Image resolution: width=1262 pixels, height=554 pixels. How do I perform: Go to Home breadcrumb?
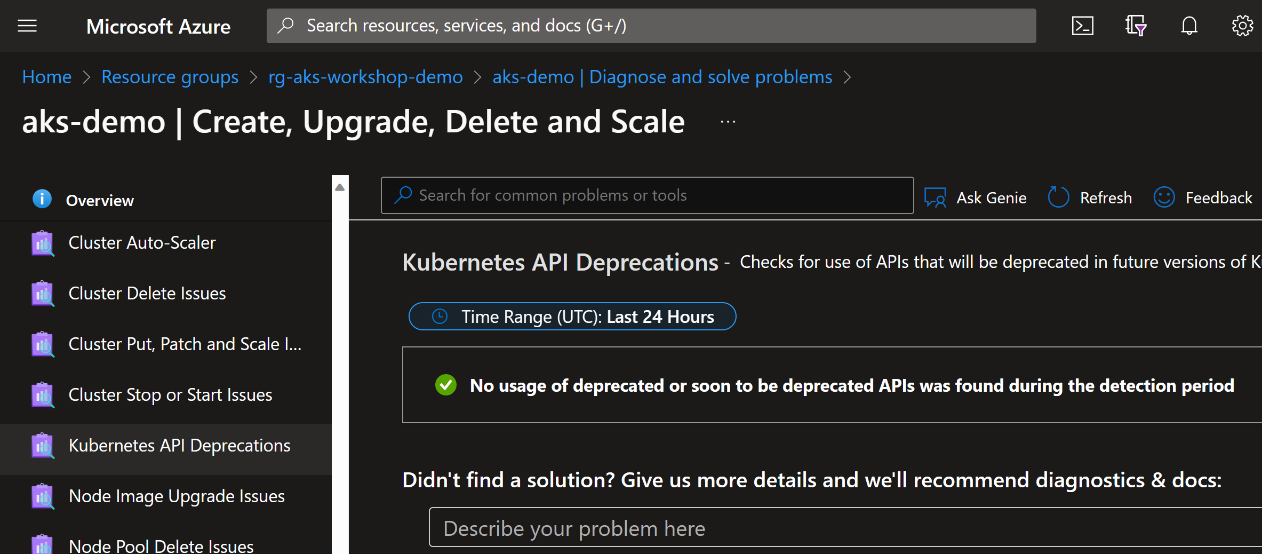(47, 77)
